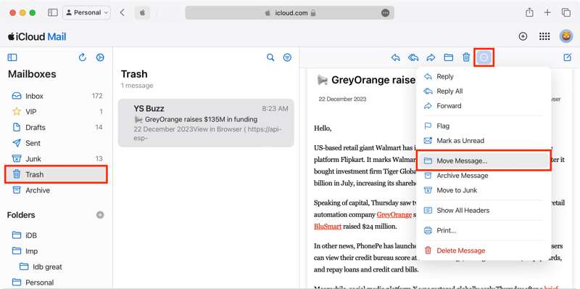Add a new folder with the plus button
This screenshot has width=580, height=289.
(x=100, y=215)
